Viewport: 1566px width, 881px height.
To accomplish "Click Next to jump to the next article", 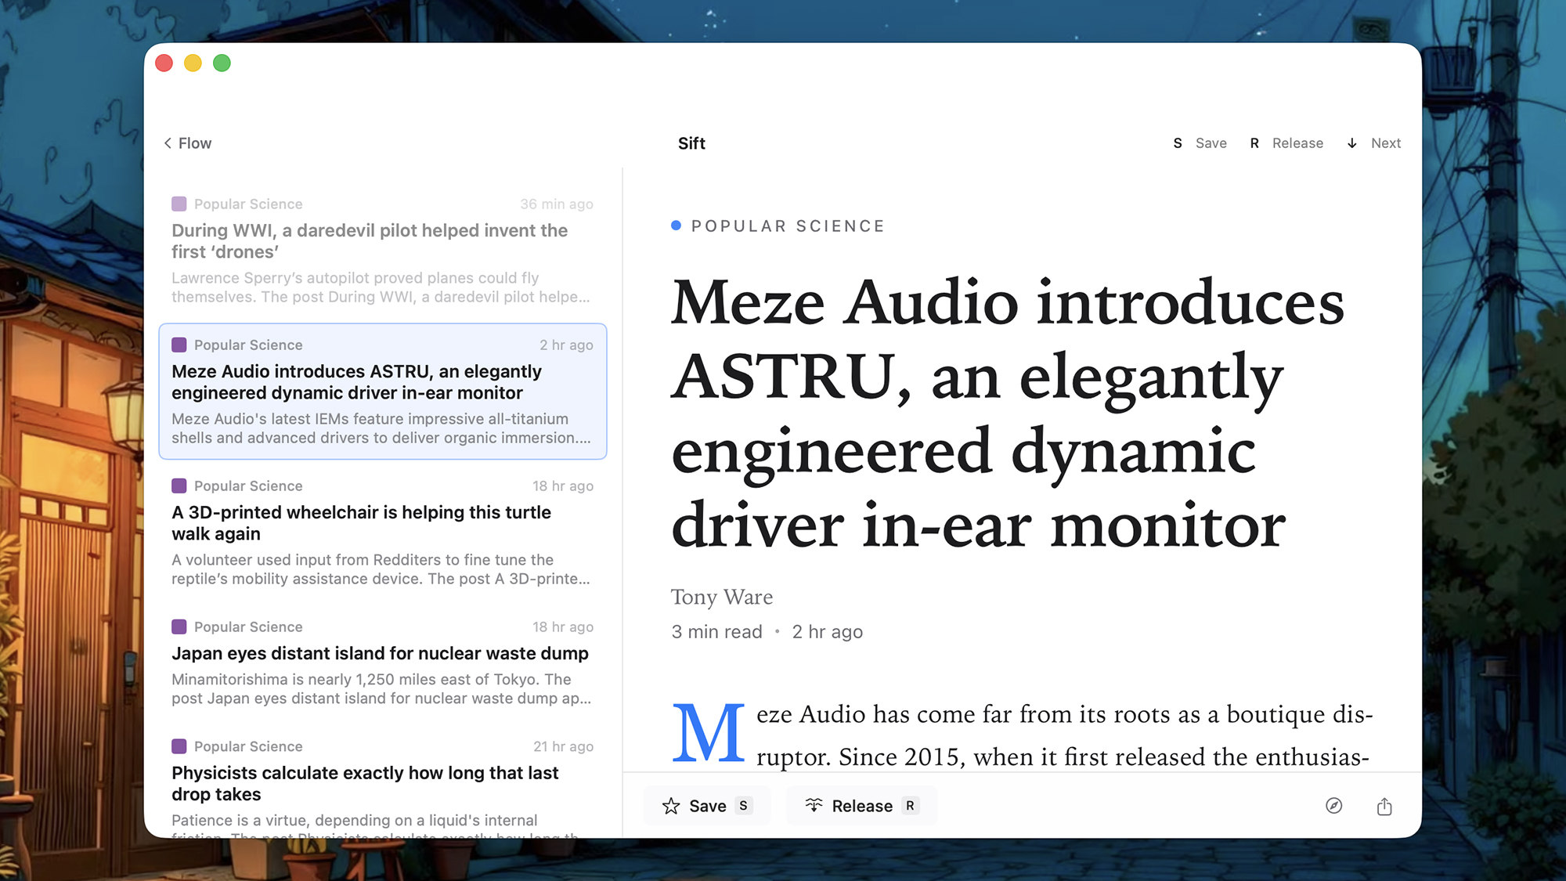I will click(x=1386, y=143).
